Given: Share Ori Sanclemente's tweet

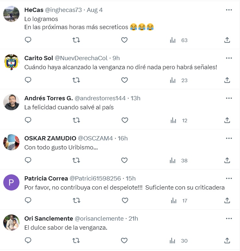Looking at the screenshot, I should coord(227,240).
